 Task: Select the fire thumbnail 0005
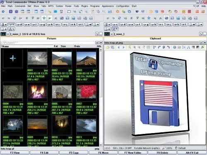[37, 91]
